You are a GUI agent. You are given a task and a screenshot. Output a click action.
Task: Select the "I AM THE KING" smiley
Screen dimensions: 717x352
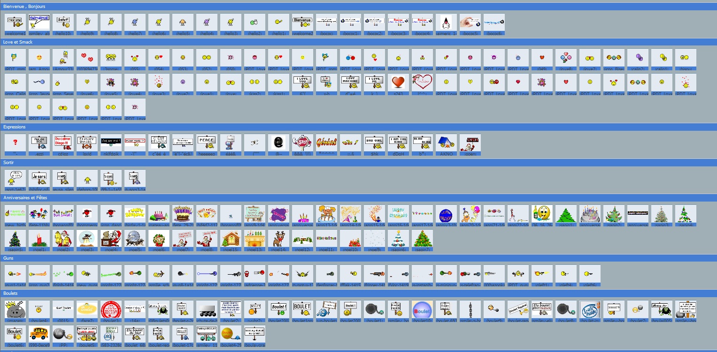point(399,143)
